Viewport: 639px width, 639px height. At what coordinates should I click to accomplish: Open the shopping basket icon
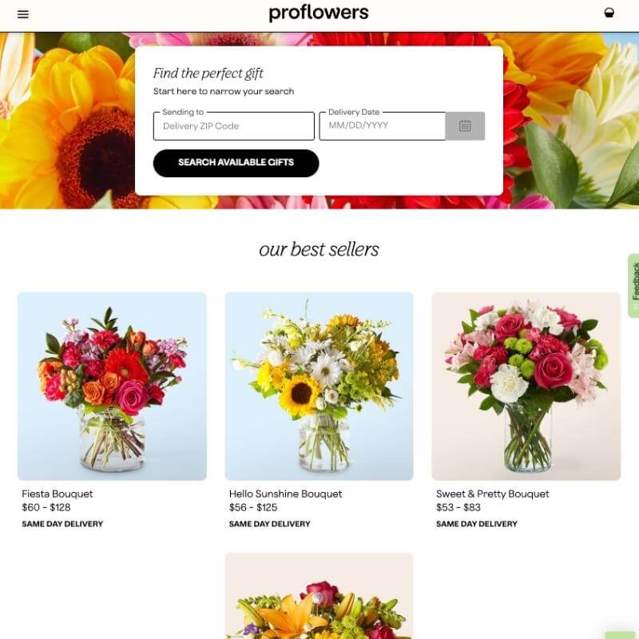click(609, 13)
